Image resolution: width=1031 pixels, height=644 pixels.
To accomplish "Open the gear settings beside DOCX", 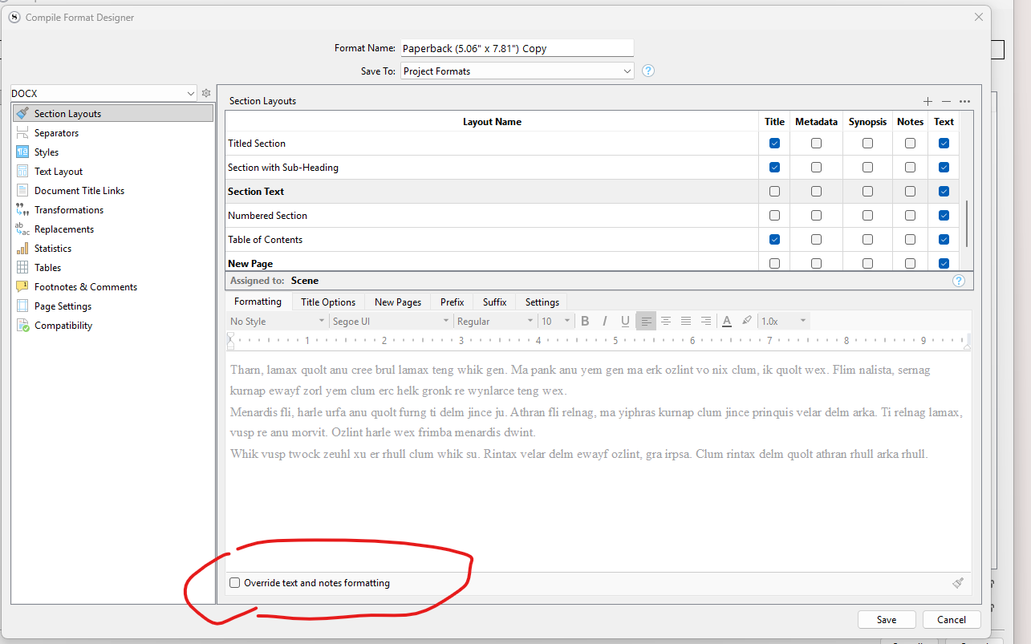I will pos(206,94).
